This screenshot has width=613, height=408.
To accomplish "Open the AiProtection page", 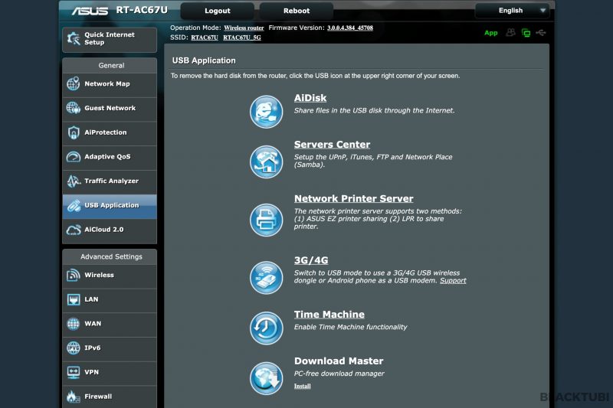I will (110, 132).
